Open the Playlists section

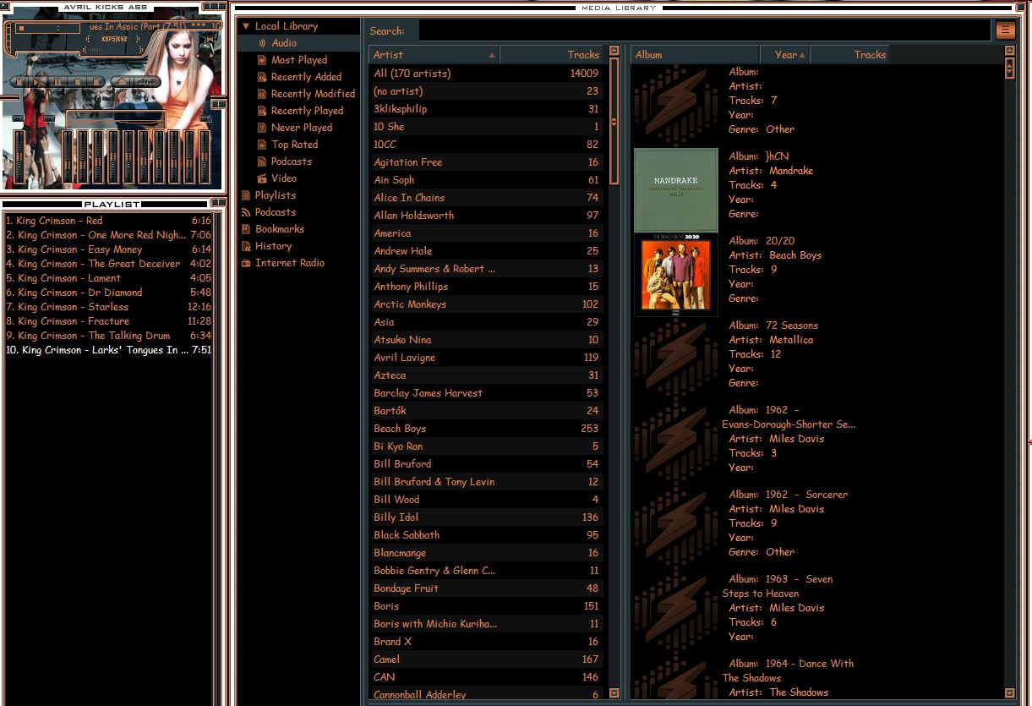pos(276,195)
